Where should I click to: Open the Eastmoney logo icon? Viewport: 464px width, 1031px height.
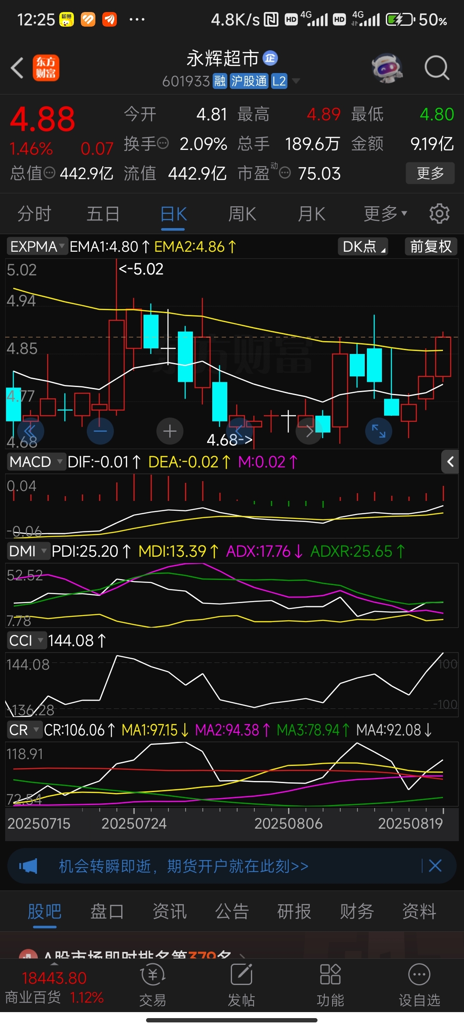point(46,68)
